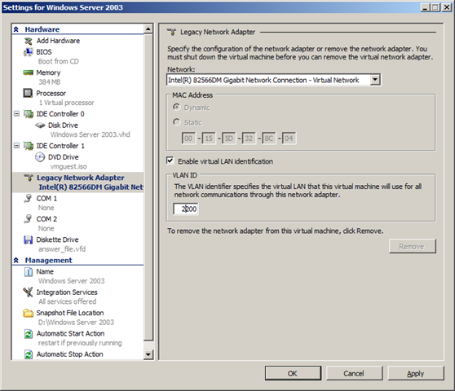
Task: Choose the Static MAC address option
Action: (176, 122)
